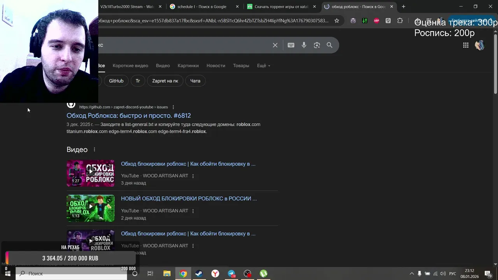Open НОВЫЙ ОБХОД БЛОКИРОВКИ РОБЛОКС video link
498x280 pixels.
(189, 198)
